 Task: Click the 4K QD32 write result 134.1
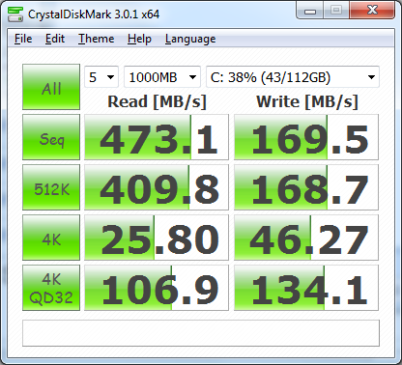[306, 288]
